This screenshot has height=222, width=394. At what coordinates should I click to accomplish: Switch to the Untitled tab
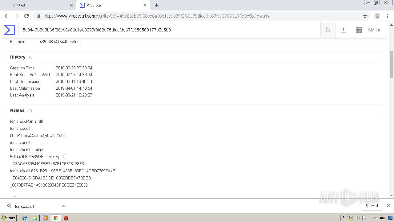(38, 5)
